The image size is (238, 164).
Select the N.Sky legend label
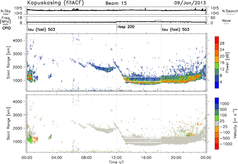coord(6,11)
